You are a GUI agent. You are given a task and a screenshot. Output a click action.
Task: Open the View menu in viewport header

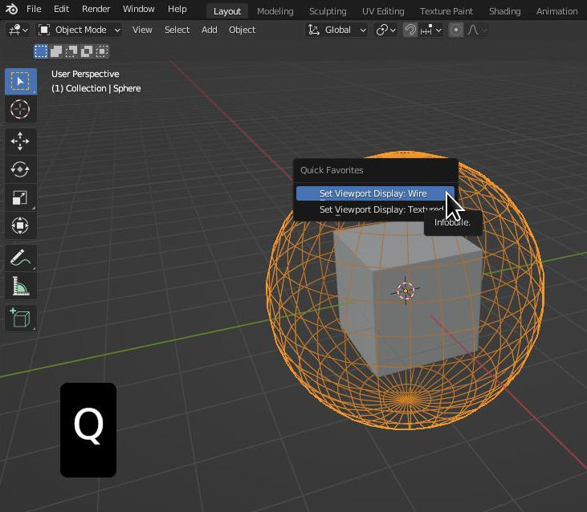tap(142, 30)
